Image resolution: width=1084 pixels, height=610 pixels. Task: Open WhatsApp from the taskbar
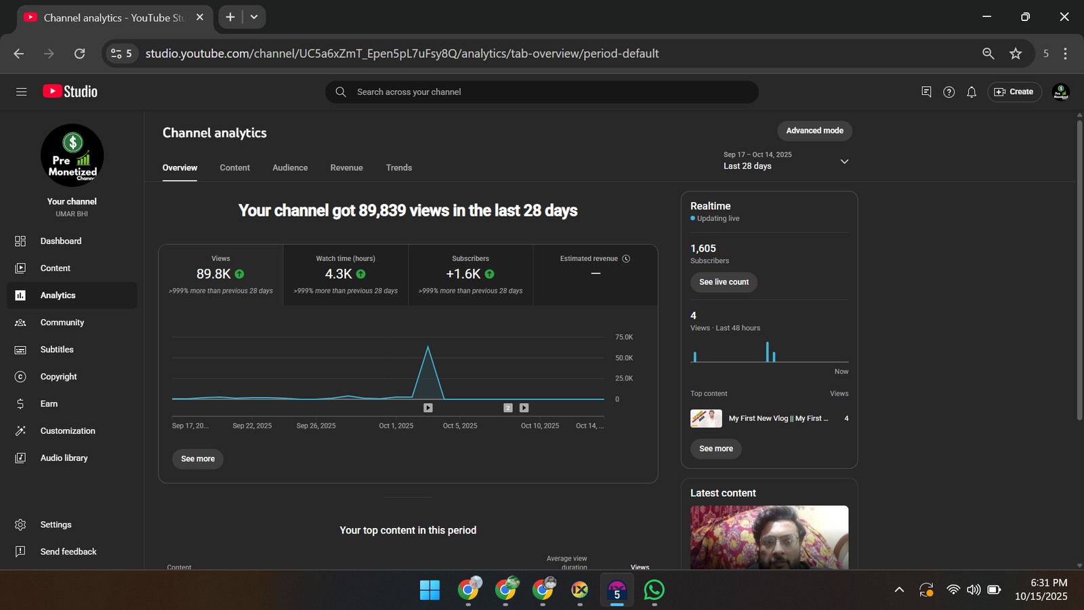tap(654, 590)
